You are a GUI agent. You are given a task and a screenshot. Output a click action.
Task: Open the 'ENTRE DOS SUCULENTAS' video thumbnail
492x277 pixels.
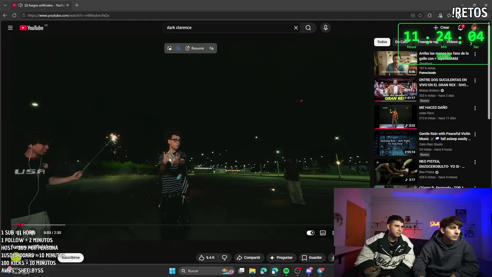(396, 90)
